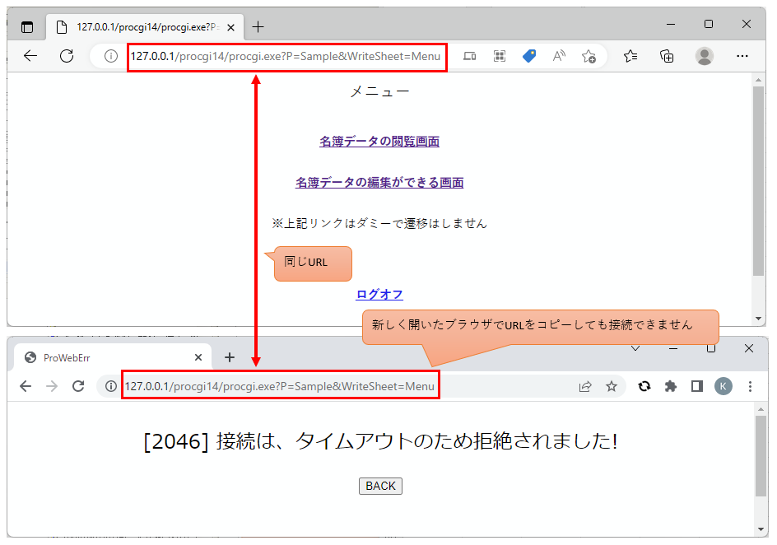The height and width of the screenshot is (545, 777).
Task: Click the Edge address bar URL
Action: pyautogui.click(x=286, y=57)
